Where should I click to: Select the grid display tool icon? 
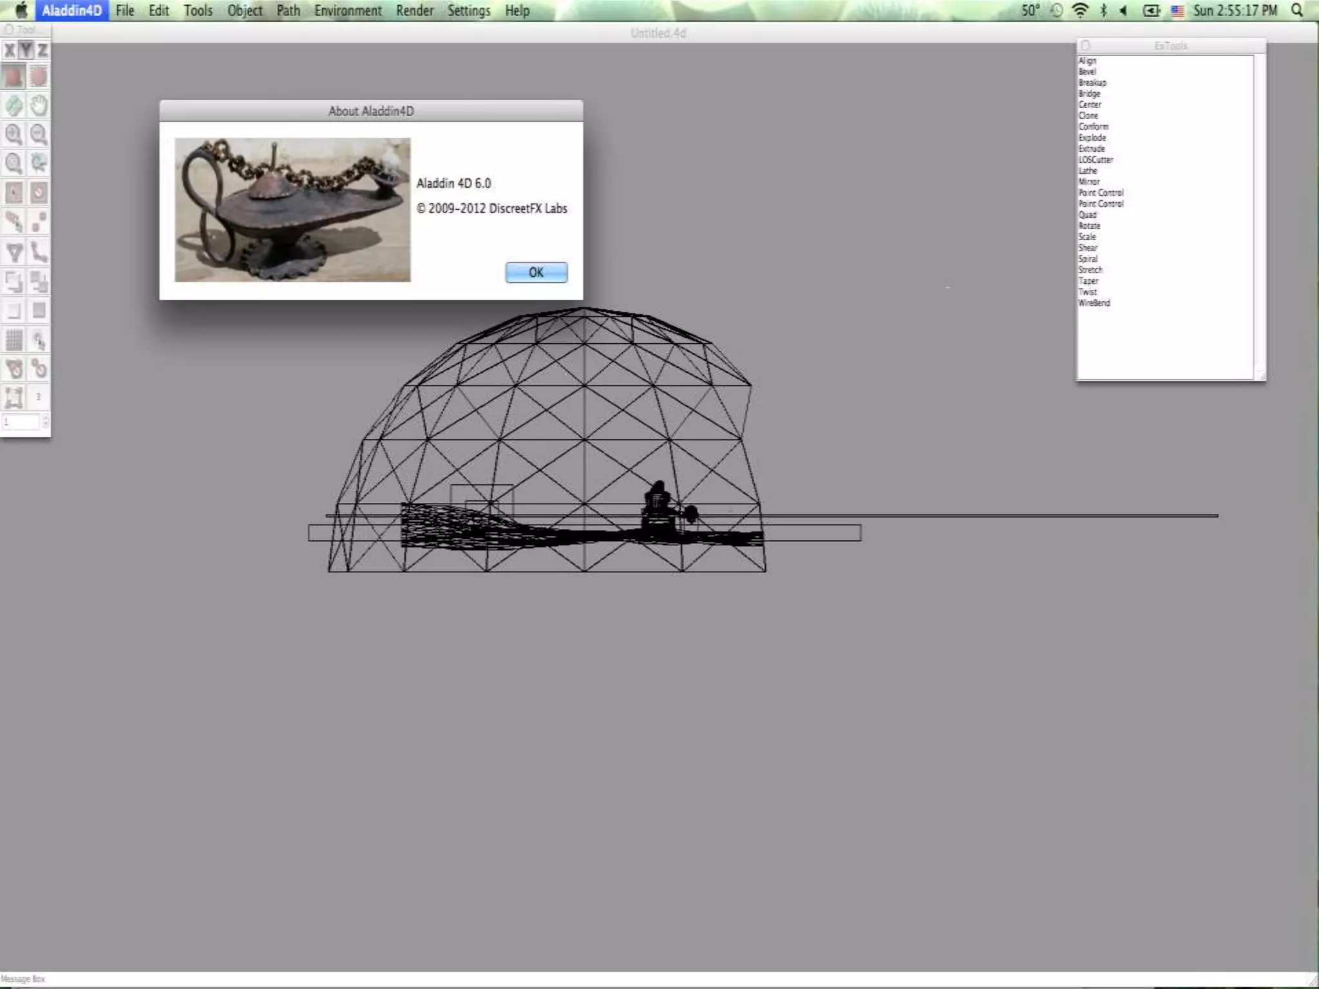click(14, 339)
